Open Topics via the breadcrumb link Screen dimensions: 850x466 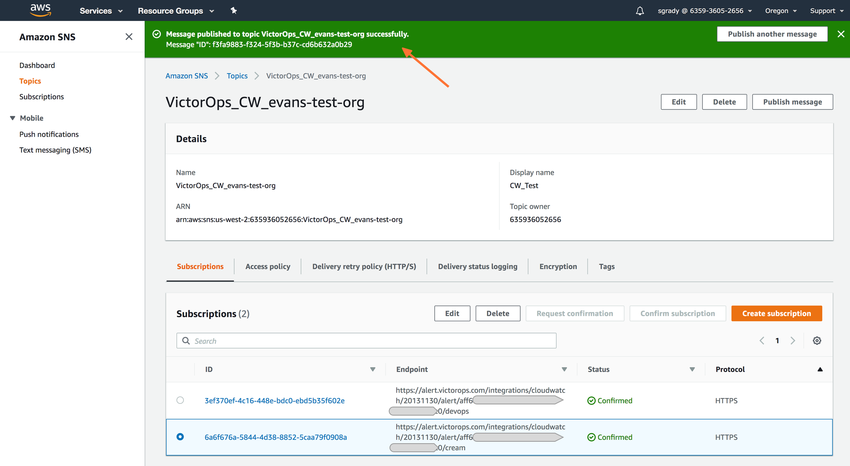(x=237, y=75)
